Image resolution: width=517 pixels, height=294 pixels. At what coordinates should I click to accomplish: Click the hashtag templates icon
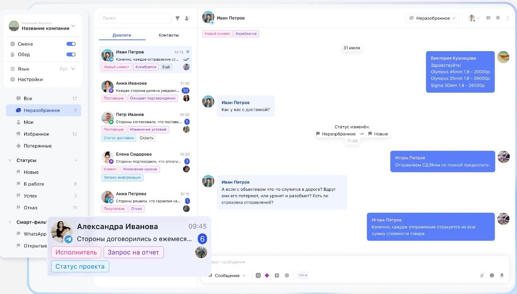pyautogui.click(x=277, y=275)
